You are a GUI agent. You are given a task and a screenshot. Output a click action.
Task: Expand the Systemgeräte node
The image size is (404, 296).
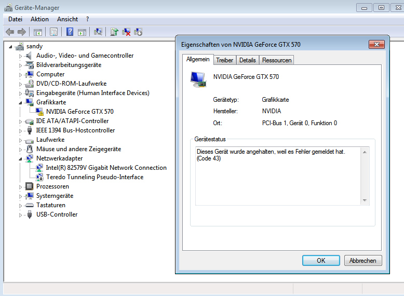[20, 196]
